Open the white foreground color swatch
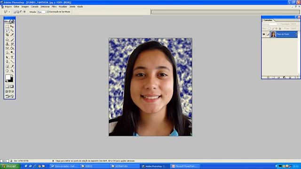 pyautogui.click(x=8, y=77)
